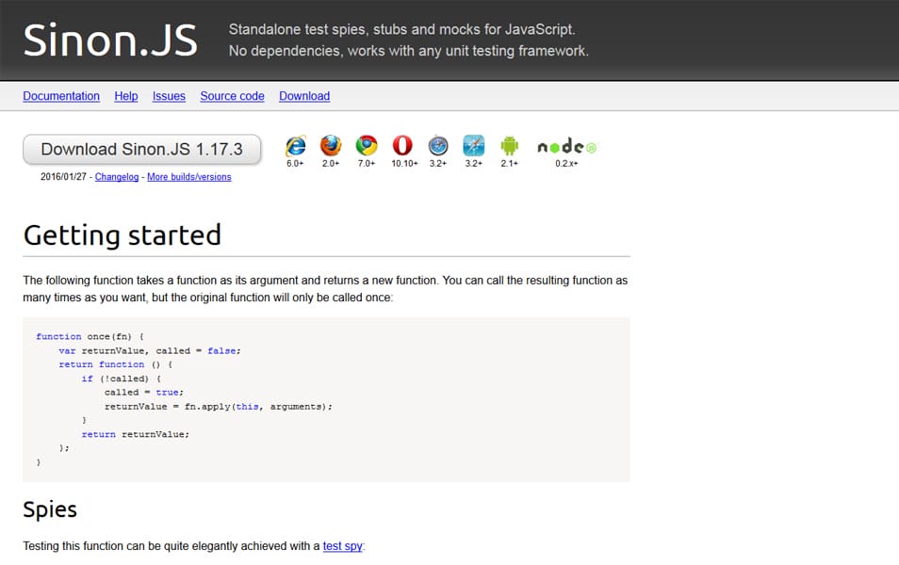Click the iOS Safari 3.2+ icon
Viewport: 899px width, 565px height.
click(474, 146)
